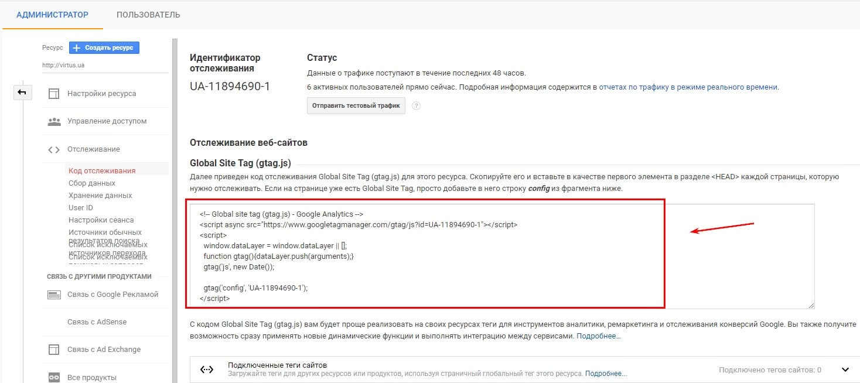Switch to the ПОЛЬЗОВАТЕЛЬ tab
Screen dimensions: 860x383
point(148,15)
